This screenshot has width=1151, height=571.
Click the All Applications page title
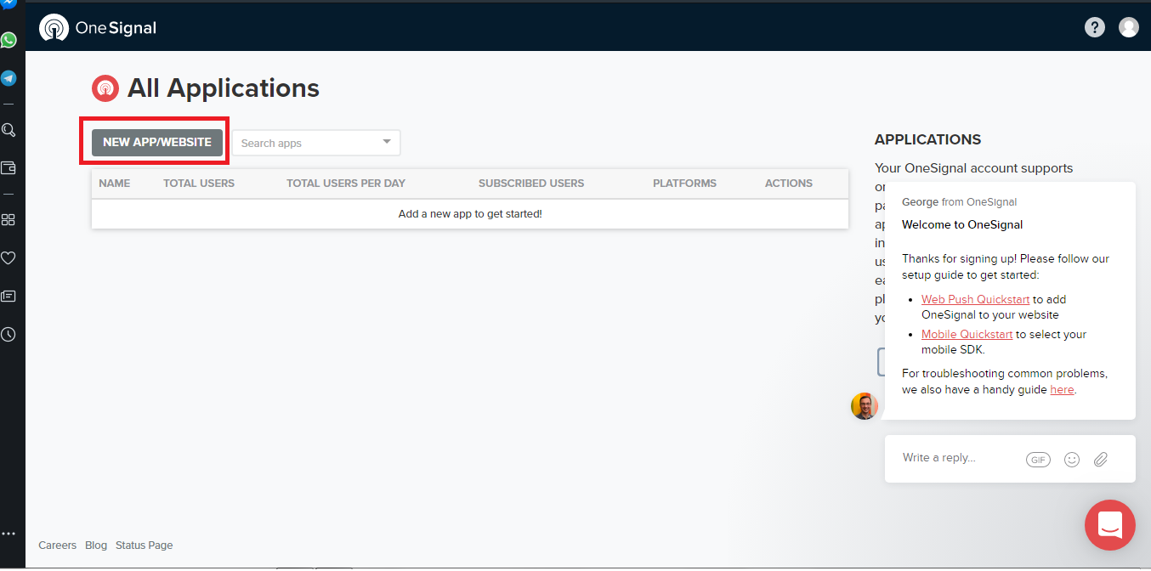pyautogui.click(x=224, y=88)
